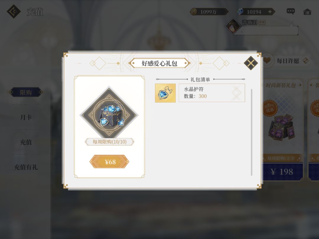The height and width of the screenshot is (239, 319).
Task: Open the chat bubble icon
Action: pos(291,12)
